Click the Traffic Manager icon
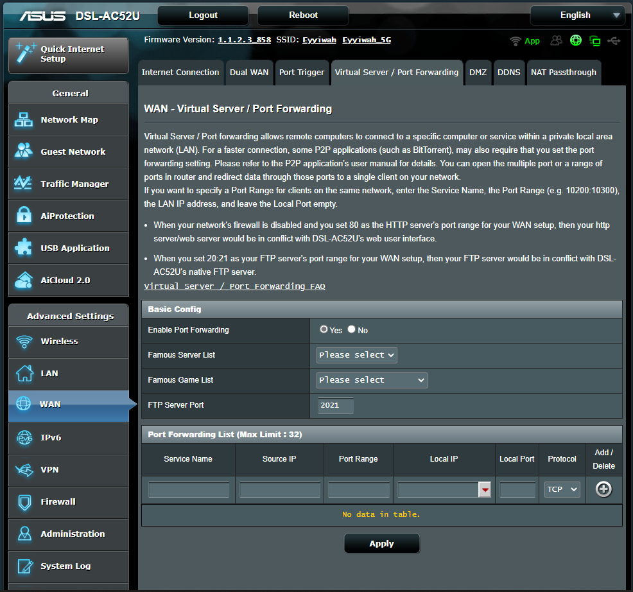Screen dimensions: 633x592 (24, 184)
